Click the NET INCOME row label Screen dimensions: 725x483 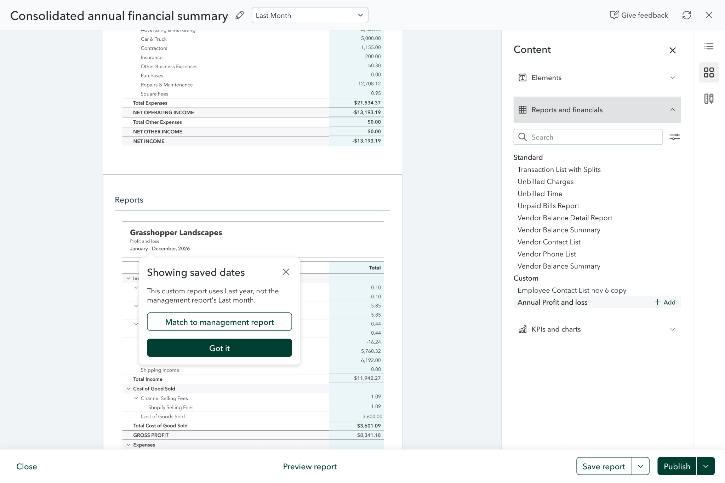(x=149, y=141)
